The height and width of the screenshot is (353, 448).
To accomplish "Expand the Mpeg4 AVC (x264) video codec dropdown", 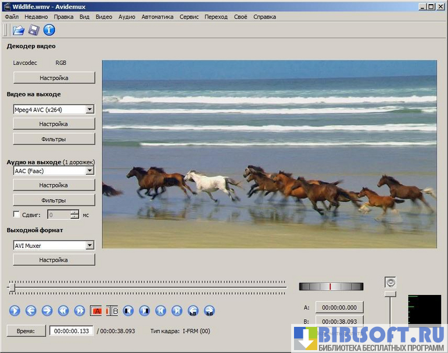I will click(89, 109).
